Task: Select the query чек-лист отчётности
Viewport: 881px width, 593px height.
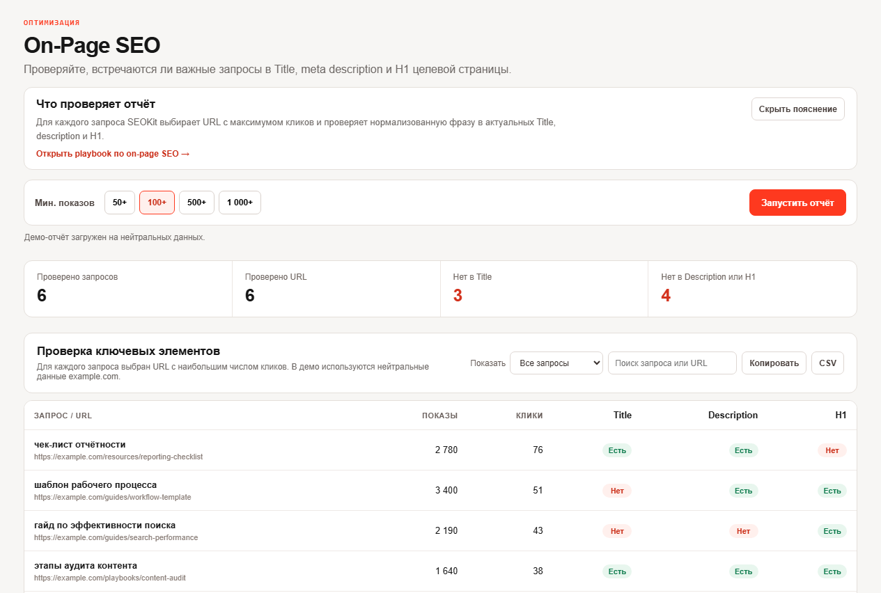Action: coord(80,445)
